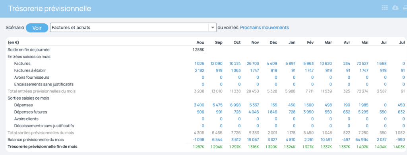Click Dépenses futures value 991 for Sep
407x155 pixels.
pyautogui.click(x=219, y=112)
